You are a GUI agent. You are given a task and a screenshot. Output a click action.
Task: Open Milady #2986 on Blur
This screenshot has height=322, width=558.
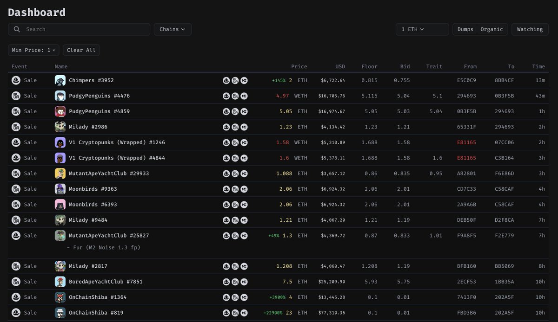pyautogui.click(x=235, y=127)
